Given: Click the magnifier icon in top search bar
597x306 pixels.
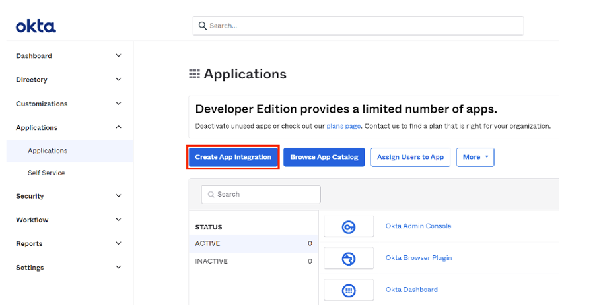Looking at the screenshot, I should 203,26.
